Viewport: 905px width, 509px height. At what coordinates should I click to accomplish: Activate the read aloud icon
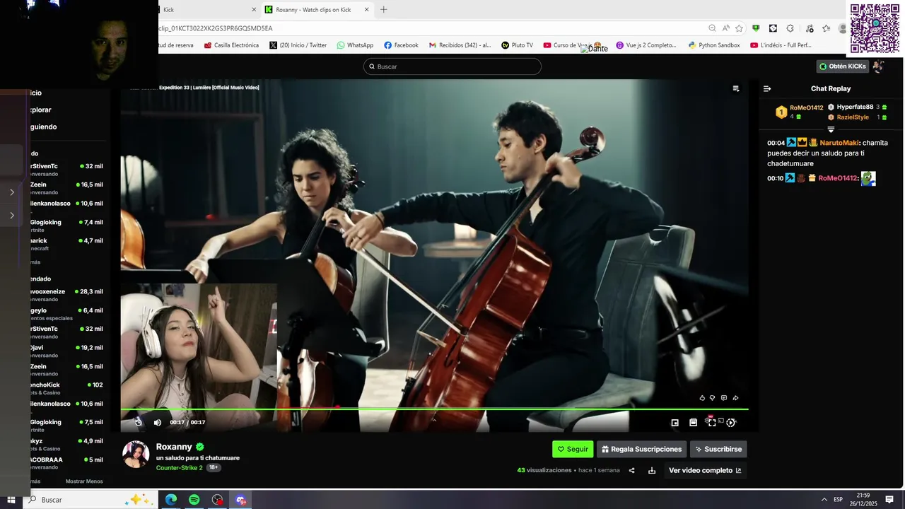pyautogui.click(x=726, y=28)
